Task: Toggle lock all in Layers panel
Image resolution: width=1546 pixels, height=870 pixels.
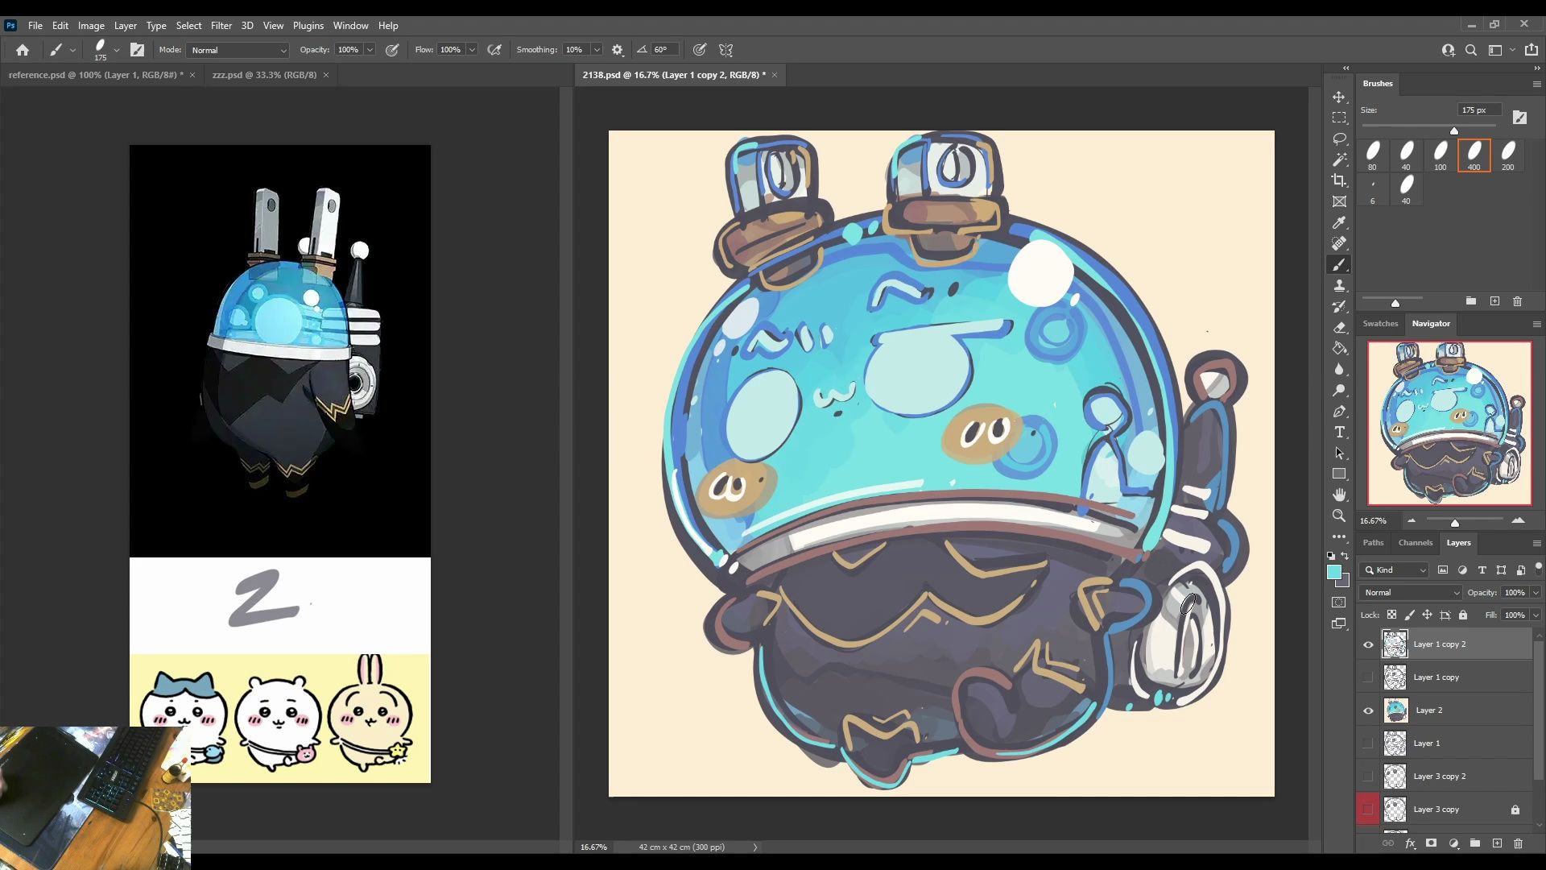Action: (1463, 615)
